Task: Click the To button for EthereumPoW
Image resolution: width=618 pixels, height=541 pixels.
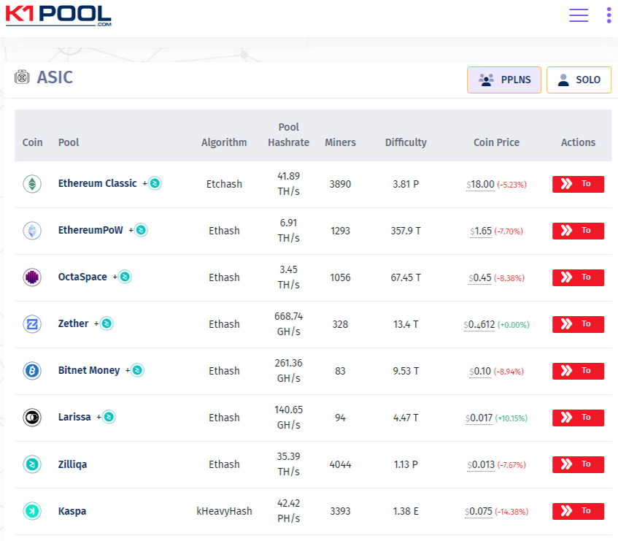Action: click(578, 231)
